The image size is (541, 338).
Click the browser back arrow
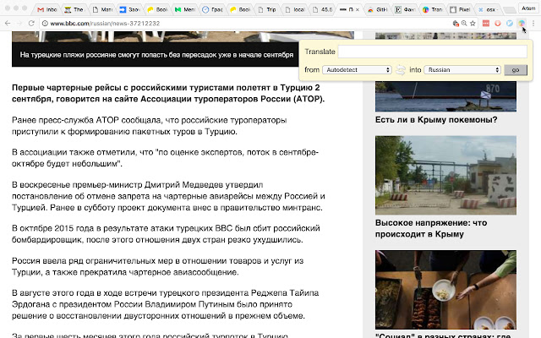tap(8, 25)
